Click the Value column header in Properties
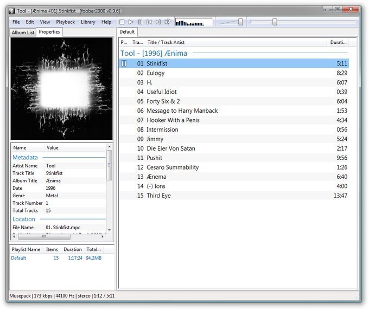 tap(75, 148)
